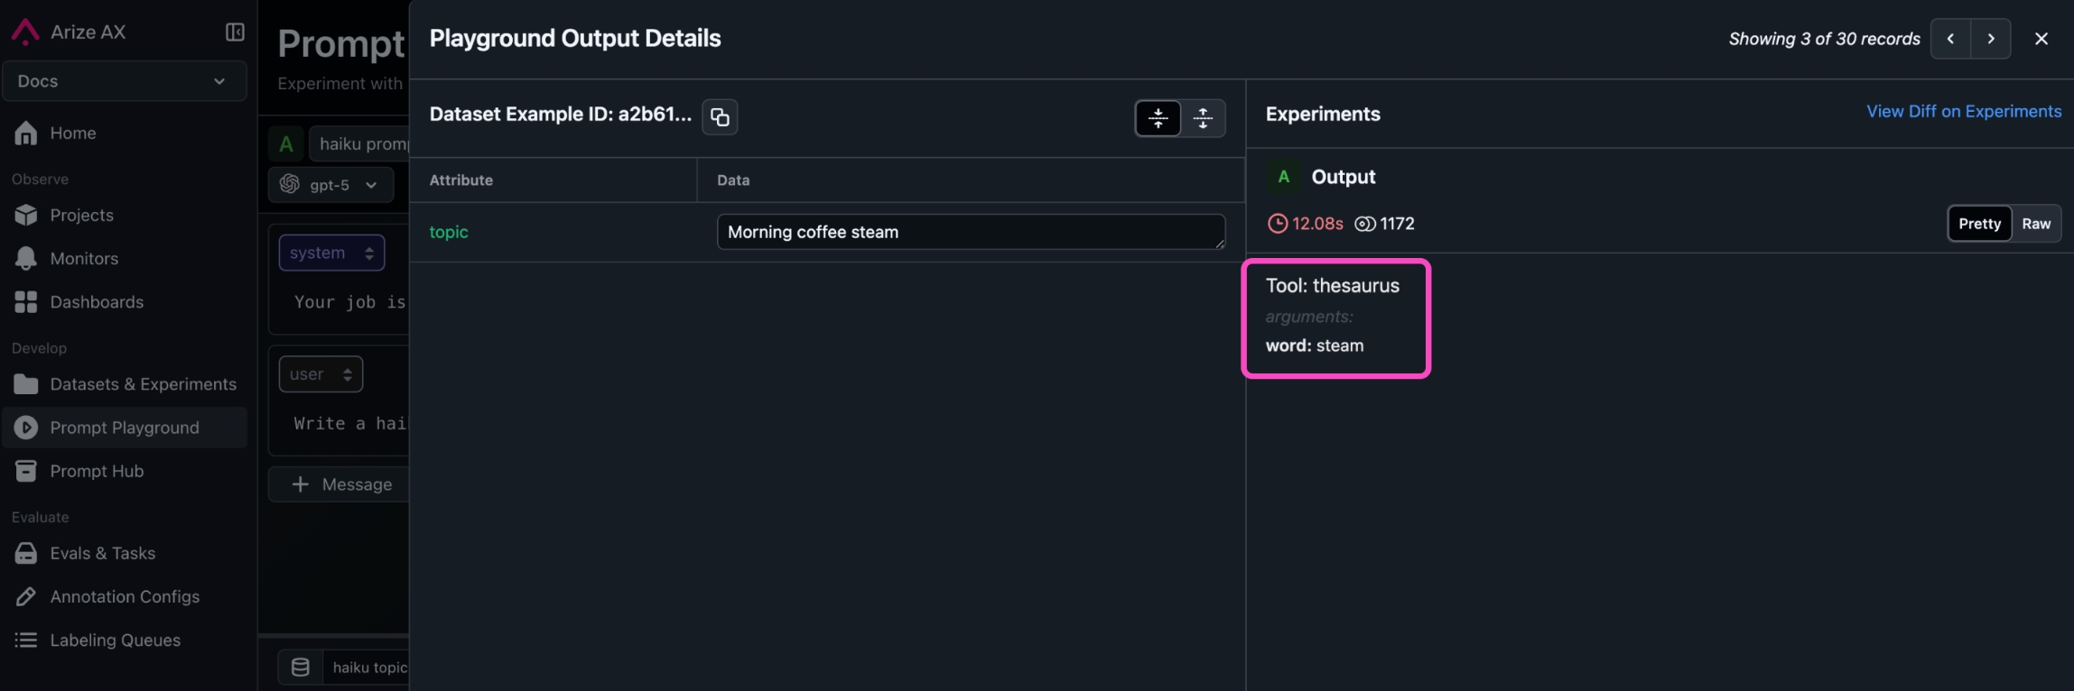Switch output view to Pretty
The height and width of the screenshot is (691, 2074).
[x=1979, y=224]
